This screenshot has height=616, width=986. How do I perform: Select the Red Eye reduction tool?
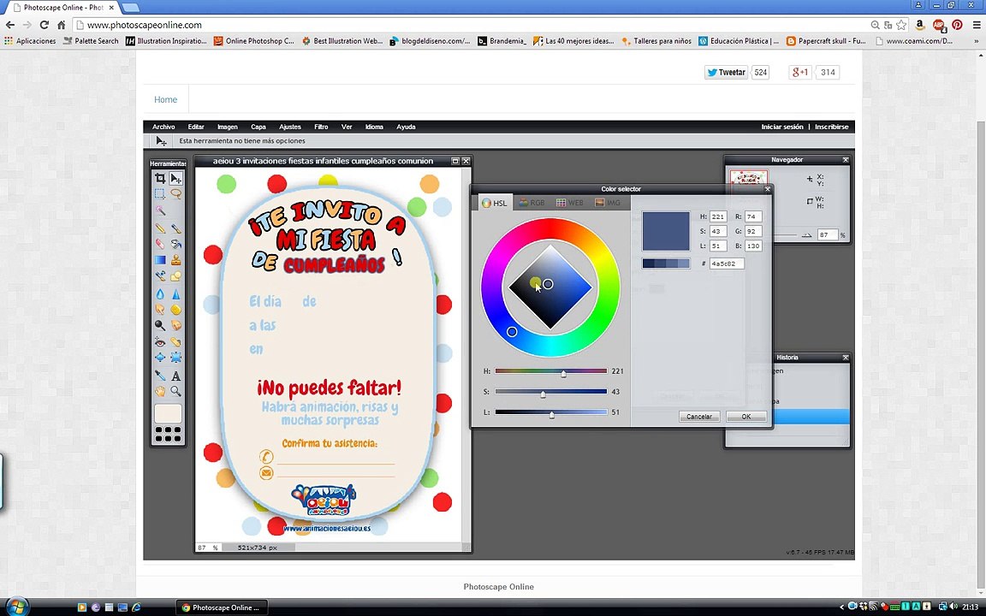[160, 342]
